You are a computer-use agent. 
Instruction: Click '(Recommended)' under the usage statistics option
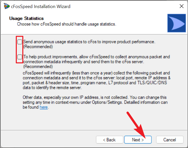pyautogui.click(x=38, y=47)
